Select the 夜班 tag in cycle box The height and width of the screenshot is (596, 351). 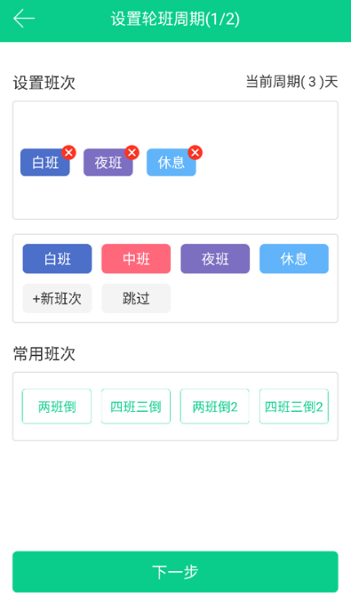(108, 163)
